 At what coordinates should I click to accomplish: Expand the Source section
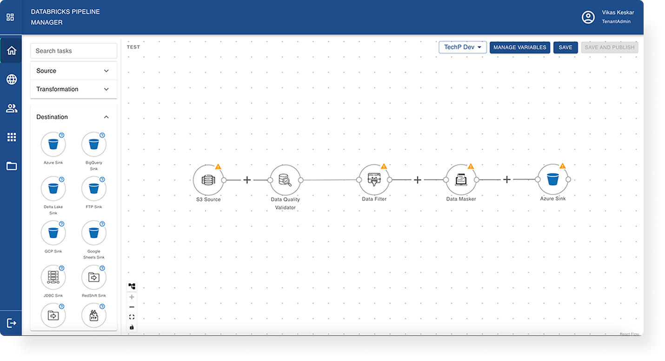click(x=73, y=71)
